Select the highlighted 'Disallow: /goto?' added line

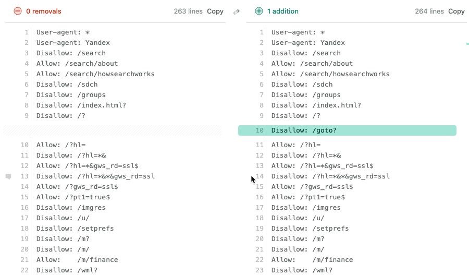pos(347,130)
